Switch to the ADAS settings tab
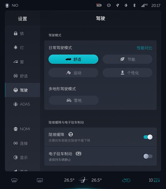 coord(22,104)
